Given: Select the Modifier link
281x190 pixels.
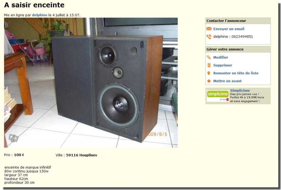Looking at the screenshot, I should tap(221, 58).
